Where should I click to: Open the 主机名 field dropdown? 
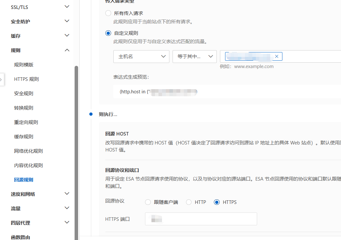pyautogui.click(x=141, y=57)
